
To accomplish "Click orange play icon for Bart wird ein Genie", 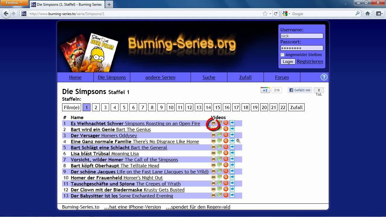I will 226,129.
